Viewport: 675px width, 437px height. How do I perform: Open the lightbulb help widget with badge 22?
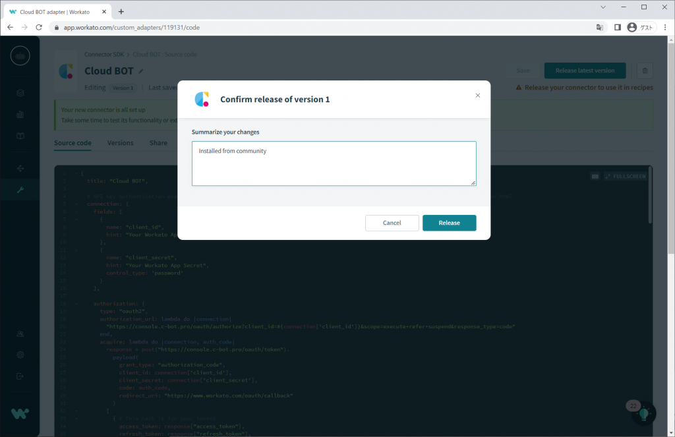(644, 414)
